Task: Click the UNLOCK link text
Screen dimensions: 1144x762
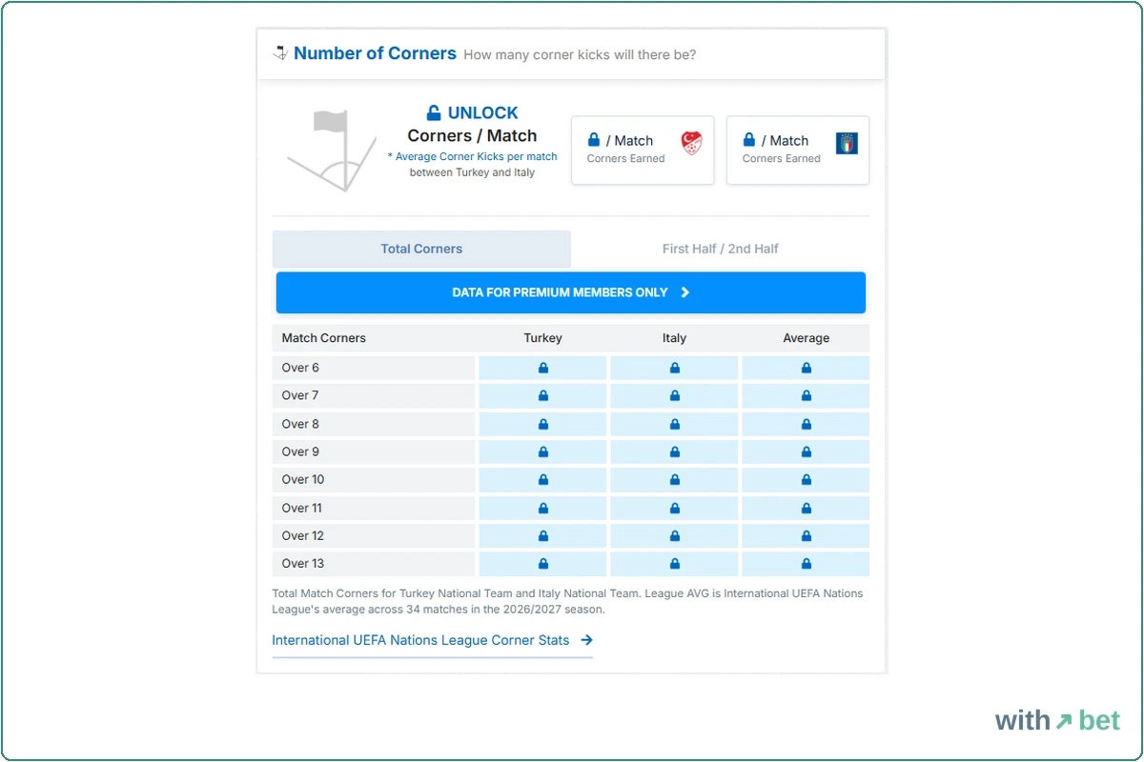Action: (483, 112)
